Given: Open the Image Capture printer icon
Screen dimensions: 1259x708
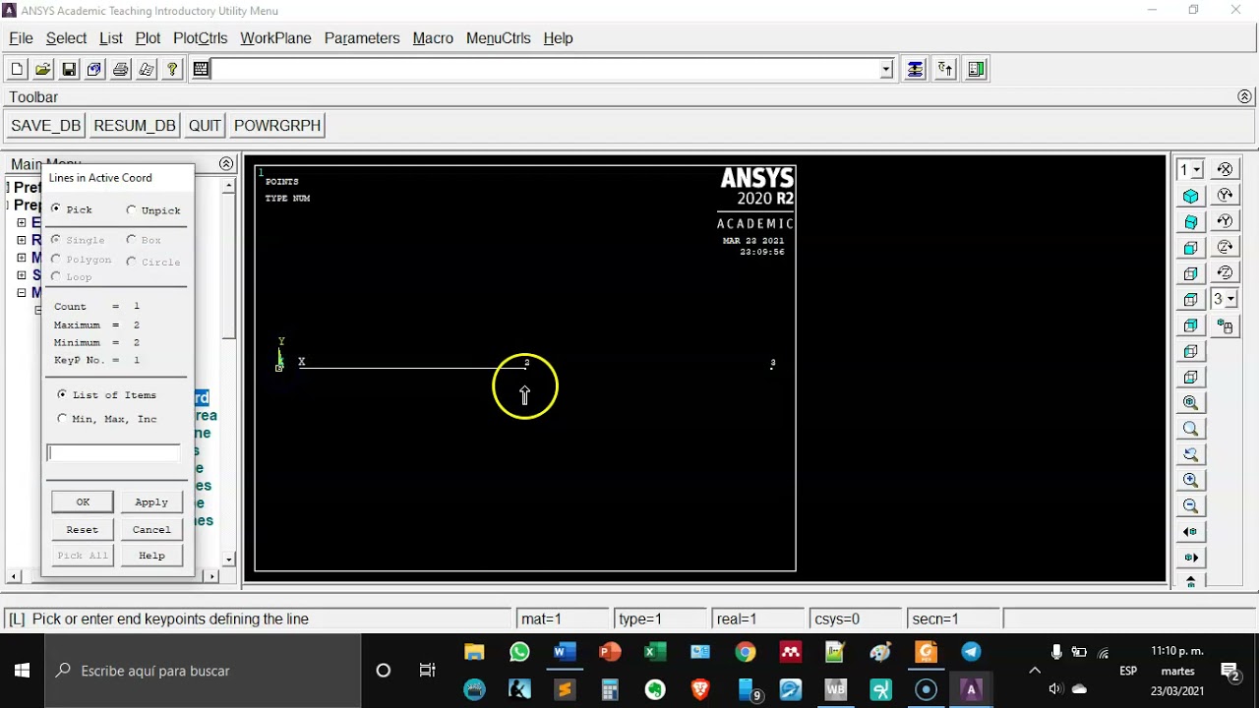Looking at the screenshot, I should pyautogui.click(x=120, y=69).
